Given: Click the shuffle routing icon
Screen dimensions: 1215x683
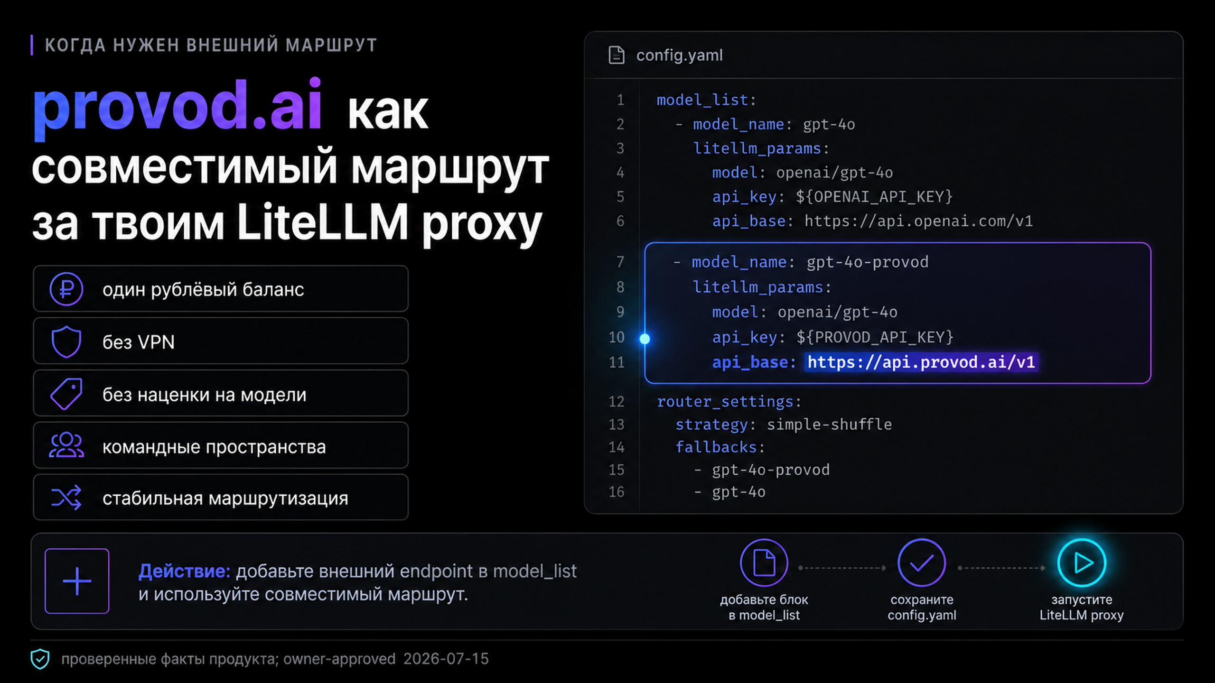Looking at the screenshot, I should pos(66,498).
